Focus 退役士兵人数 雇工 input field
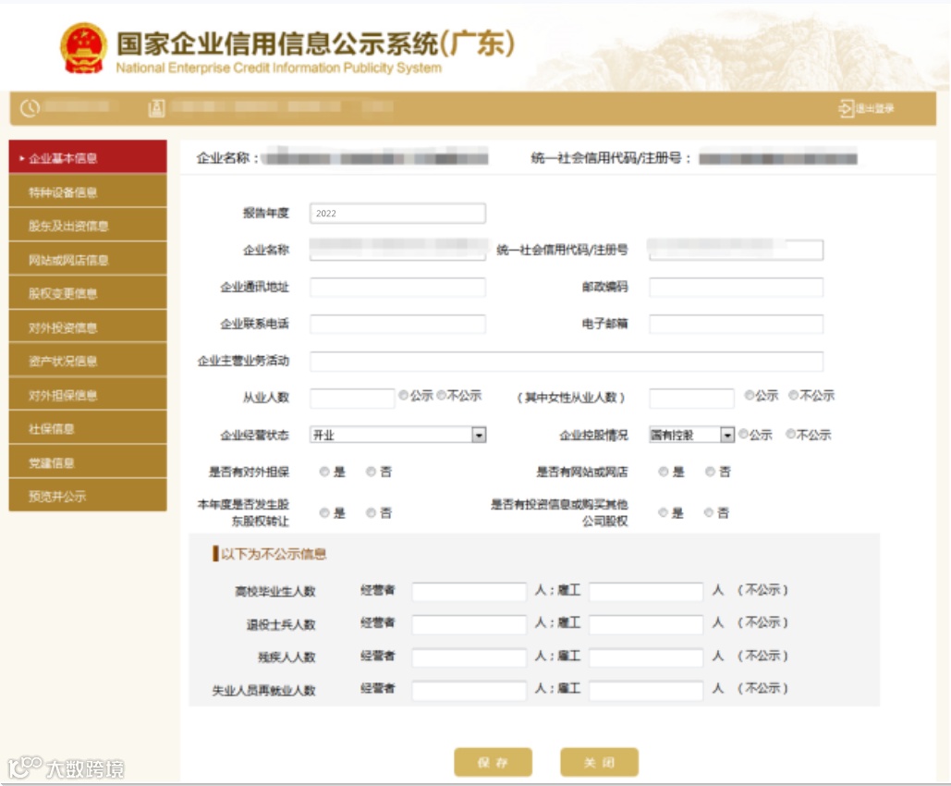This screenshot has height=786, width=951. pyautogui.click(x=646, y=624)
